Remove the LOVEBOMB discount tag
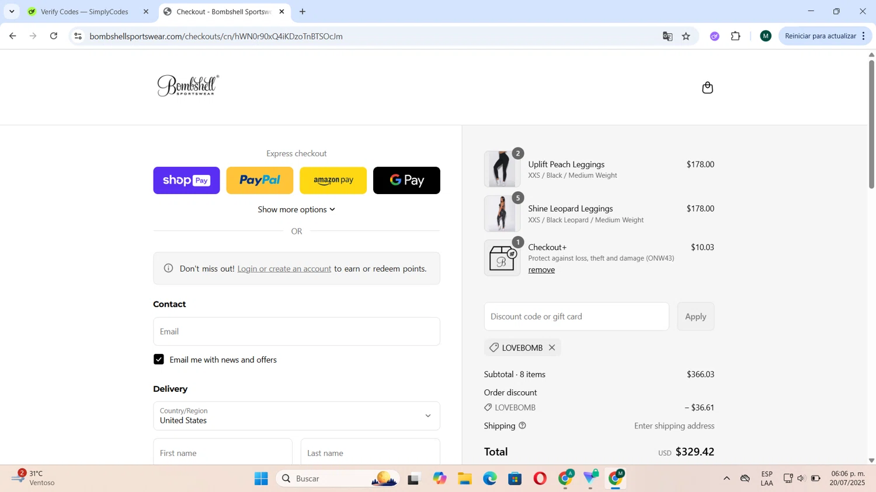The width and height of the screenshot is (876, 492). click(x=552, y=347)
